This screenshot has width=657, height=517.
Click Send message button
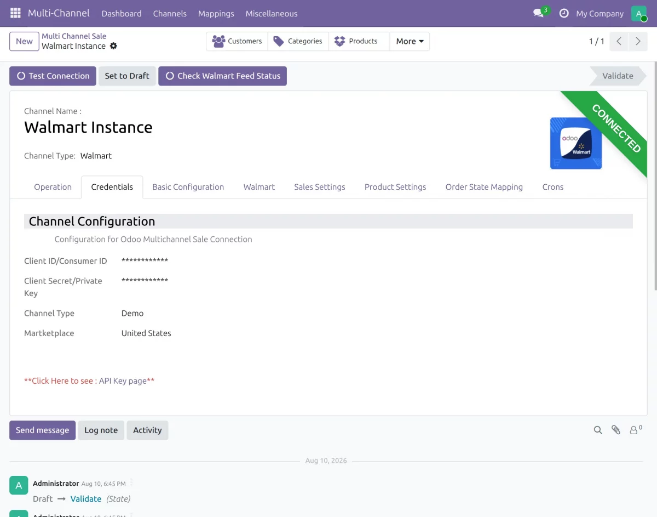click(x=42, y=430)
